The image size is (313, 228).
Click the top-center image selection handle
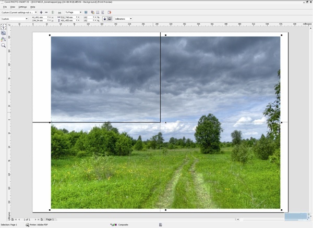coord(165,35)
